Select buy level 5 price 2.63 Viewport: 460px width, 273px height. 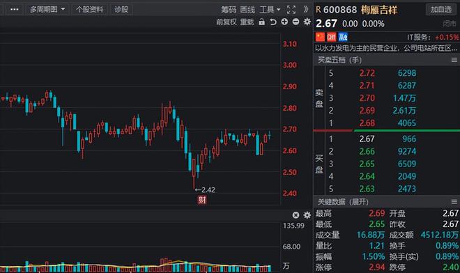click(x=367, y=189)
